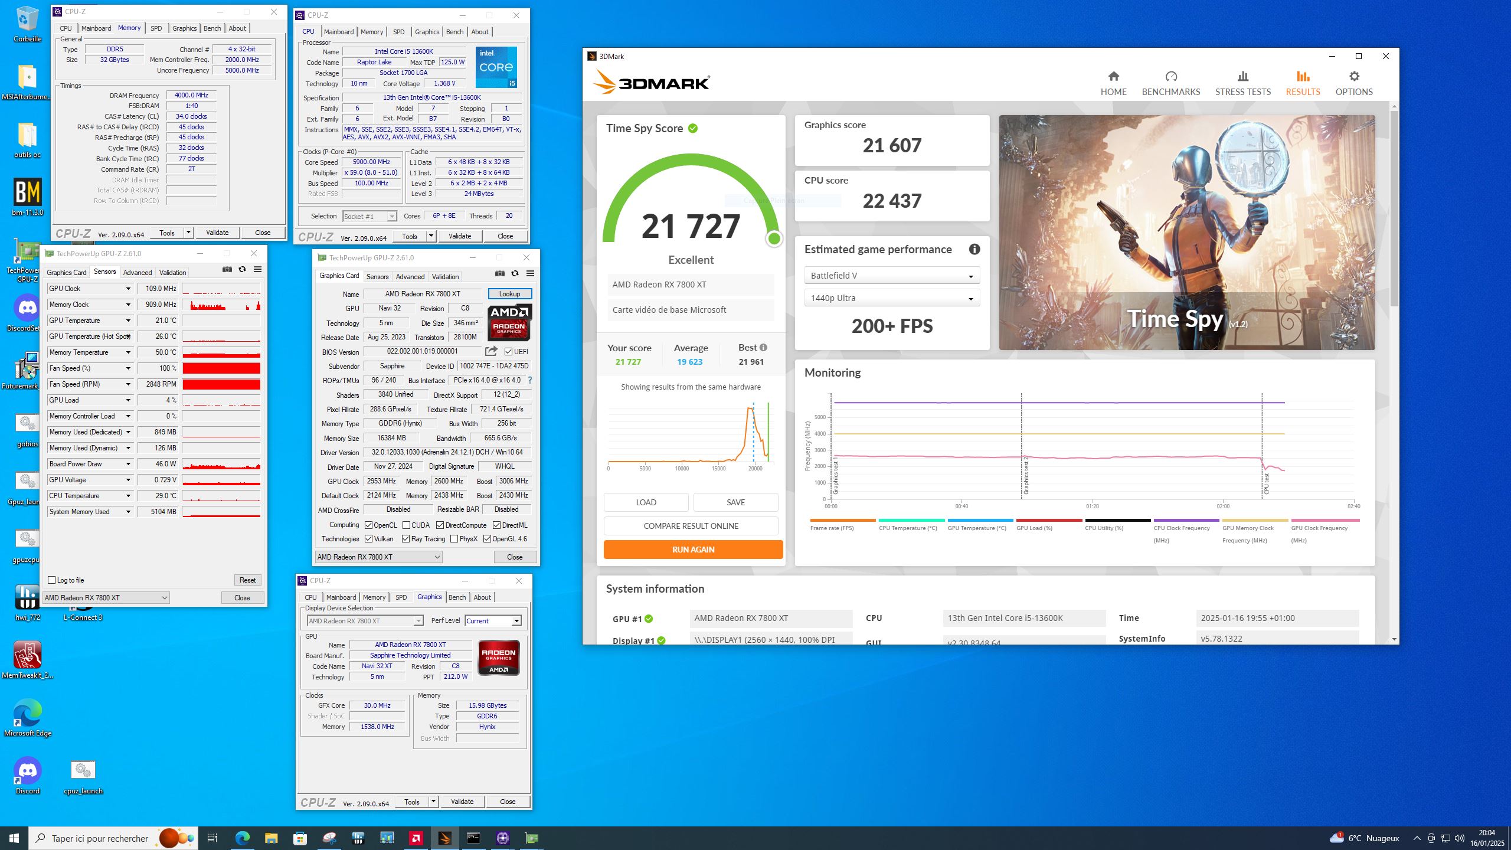Toggle UEFI checkbox in GPU-Z
The height and width of the screenshot is (850, 1511).
pyautogui.click(x=508, y=351)
